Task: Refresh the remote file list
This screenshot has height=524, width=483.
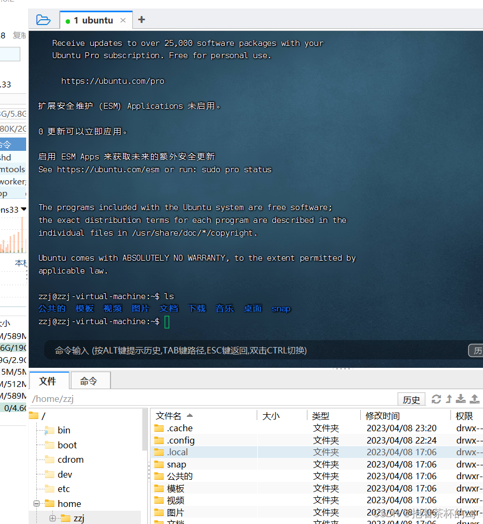Action: 437,399
